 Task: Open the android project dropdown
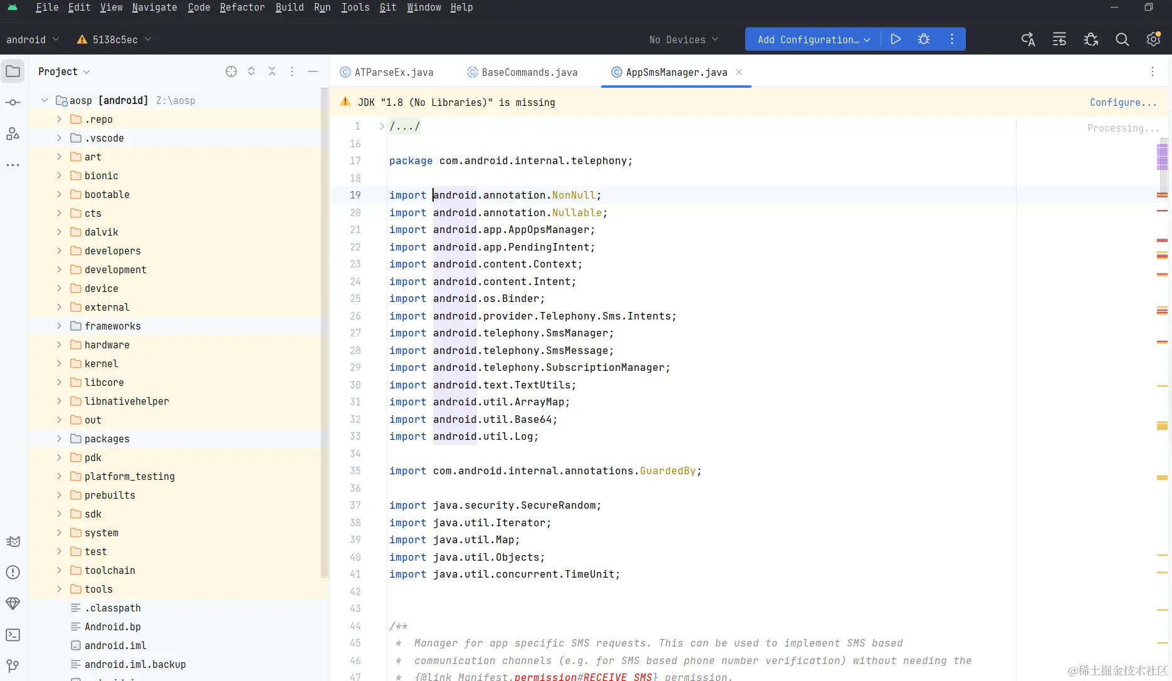[x=33, y=39]
